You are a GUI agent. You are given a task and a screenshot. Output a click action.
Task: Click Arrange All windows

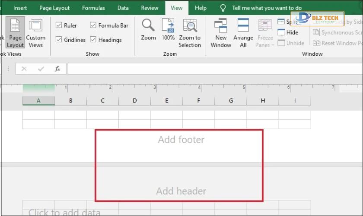pyautogui.click(x=243, y=33)
